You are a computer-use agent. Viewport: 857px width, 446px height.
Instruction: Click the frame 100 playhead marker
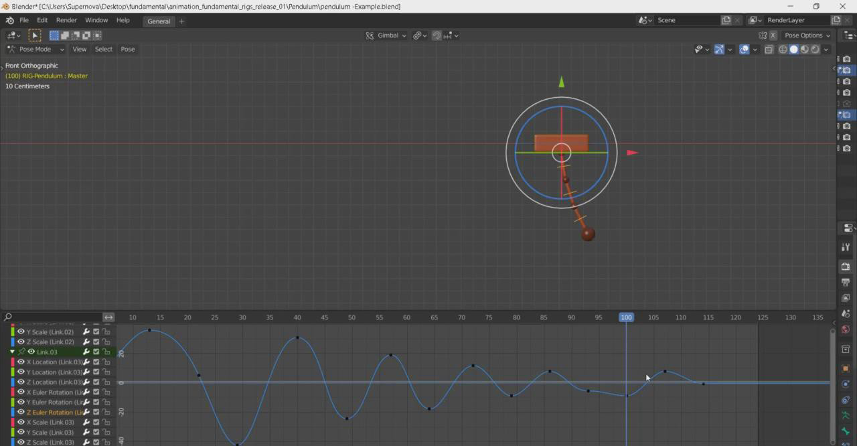[x=626, y=317]
